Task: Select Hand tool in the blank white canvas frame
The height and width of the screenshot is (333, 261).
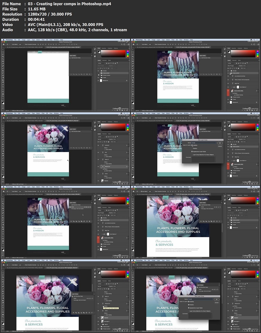Action: point(3,94)
